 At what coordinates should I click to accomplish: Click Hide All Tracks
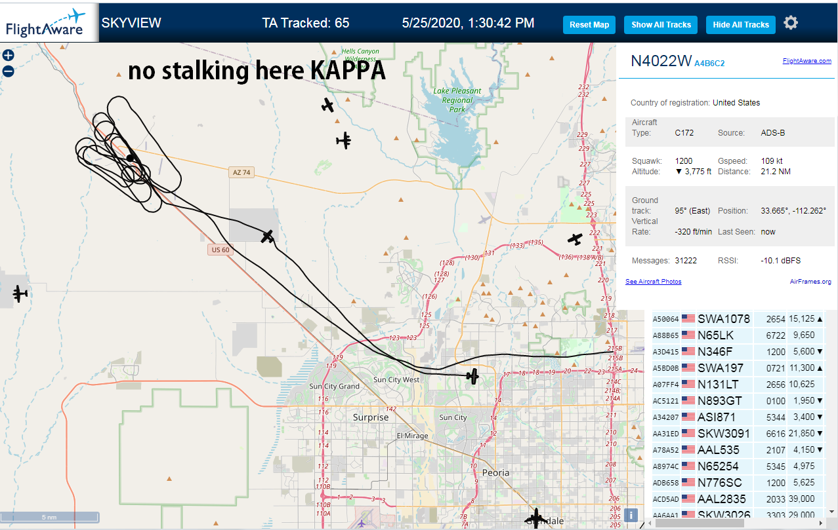tap(741, 25)
